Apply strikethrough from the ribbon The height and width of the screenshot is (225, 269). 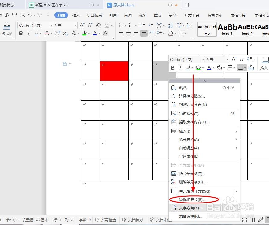(47, 33)
